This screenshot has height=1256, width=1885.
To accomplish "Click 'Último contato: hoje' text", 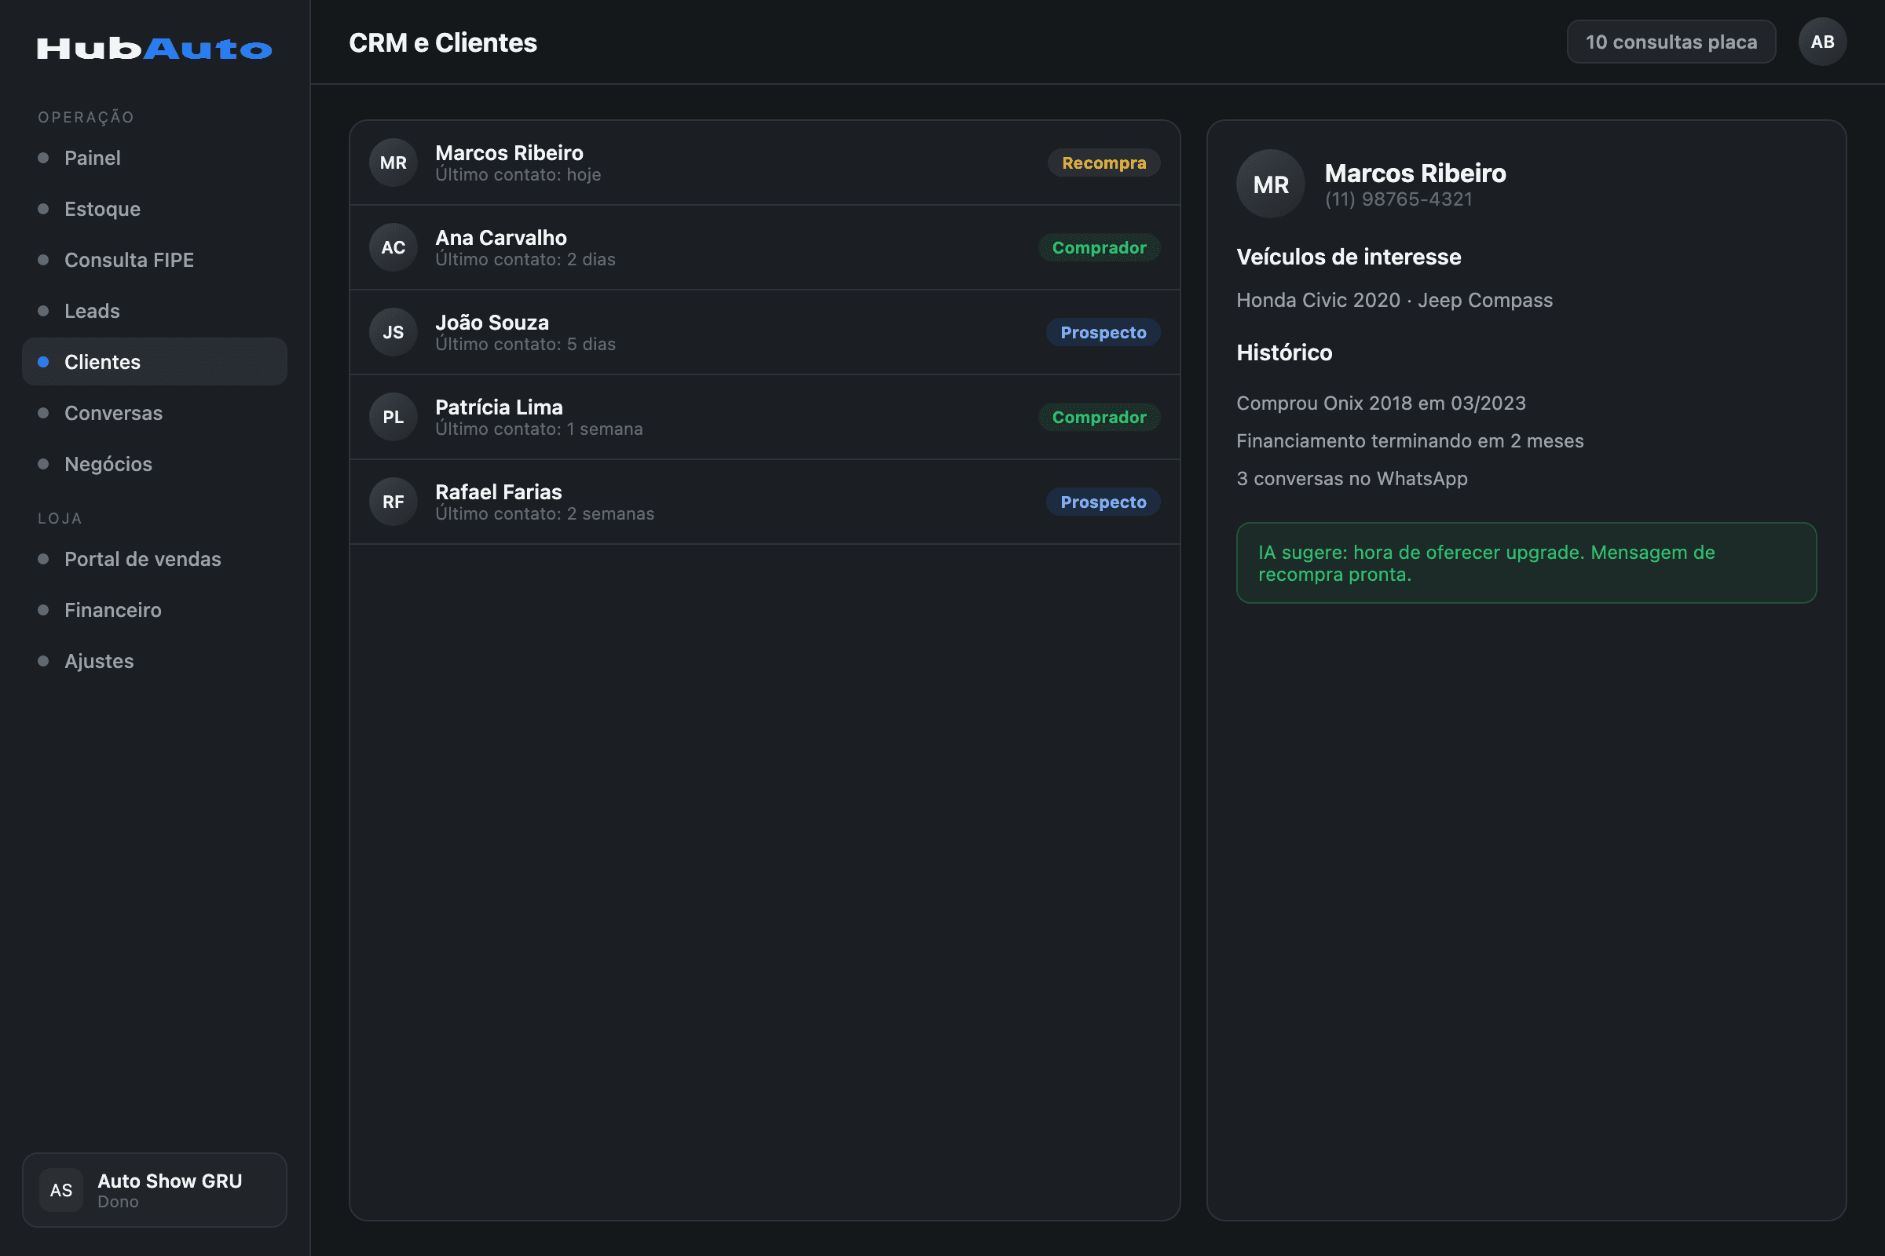I will coord(518,174).
